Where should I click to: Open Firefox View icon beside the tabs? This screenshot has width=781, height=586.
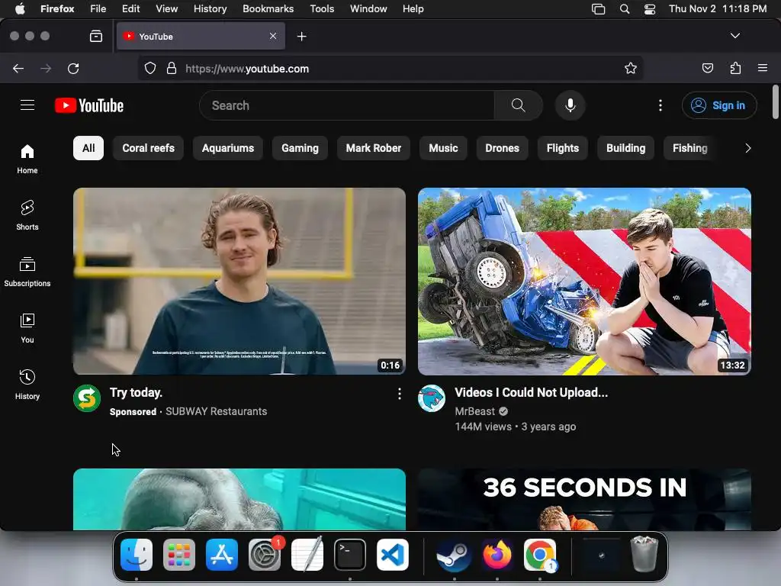[96, 37]
